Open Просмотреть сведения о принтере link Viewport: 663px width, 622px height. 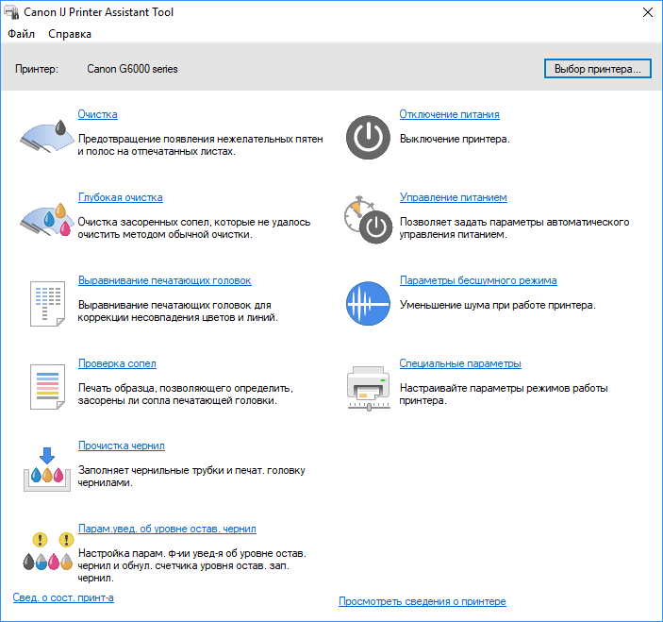(x=422, y=601)
